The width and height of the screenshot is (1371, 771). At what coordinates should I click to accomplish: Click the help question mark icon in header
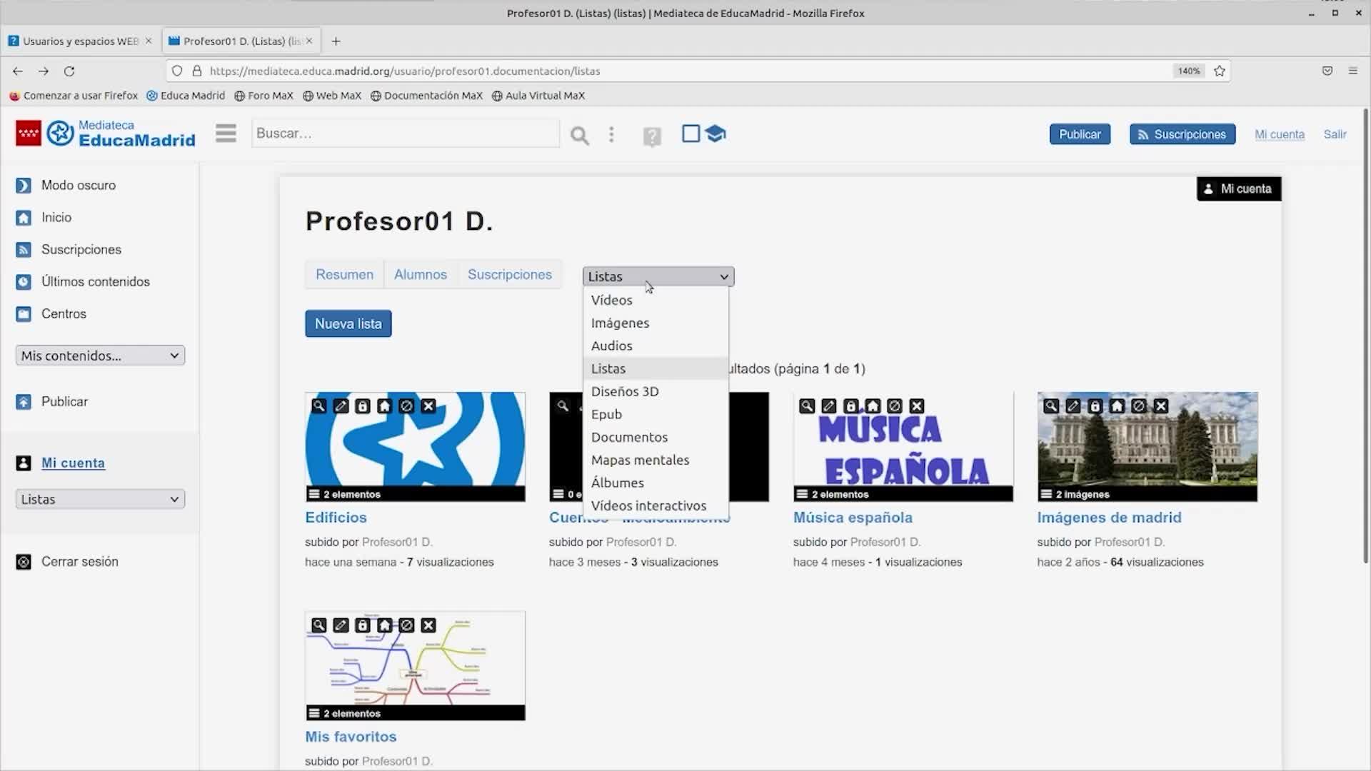[651, 136]
